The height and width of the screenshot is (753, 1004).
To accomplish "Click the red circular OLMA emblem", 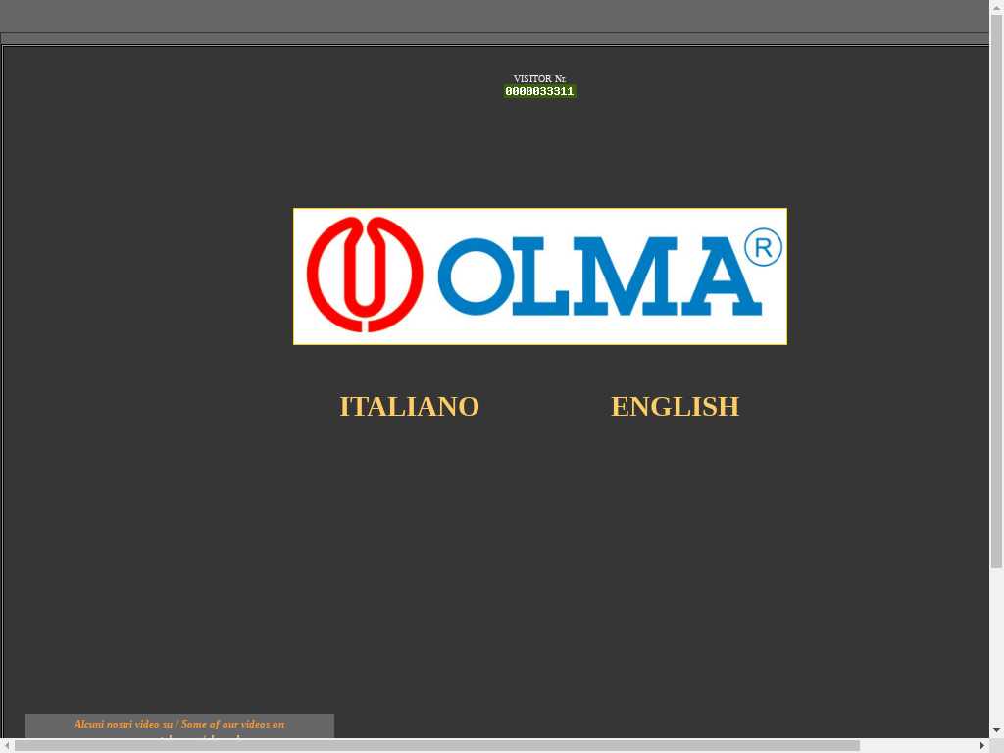I will point(365,275).
